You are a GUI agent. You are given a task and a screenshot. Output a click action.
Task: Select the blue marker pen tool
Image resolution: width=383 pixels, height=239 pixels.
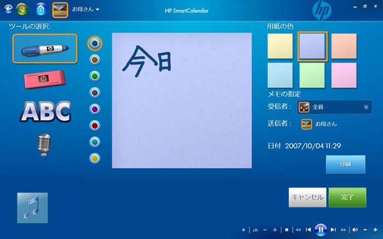pos(45,49)
